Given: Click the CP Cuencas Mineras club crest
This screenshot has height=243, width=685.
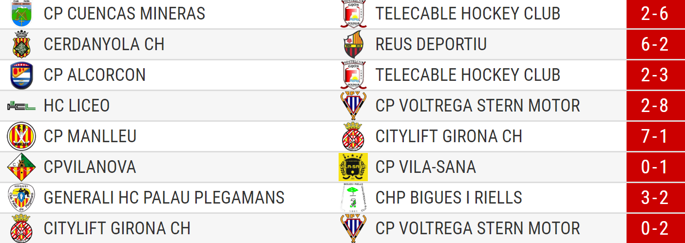Looking at the screenshot, I should [21, 14].
